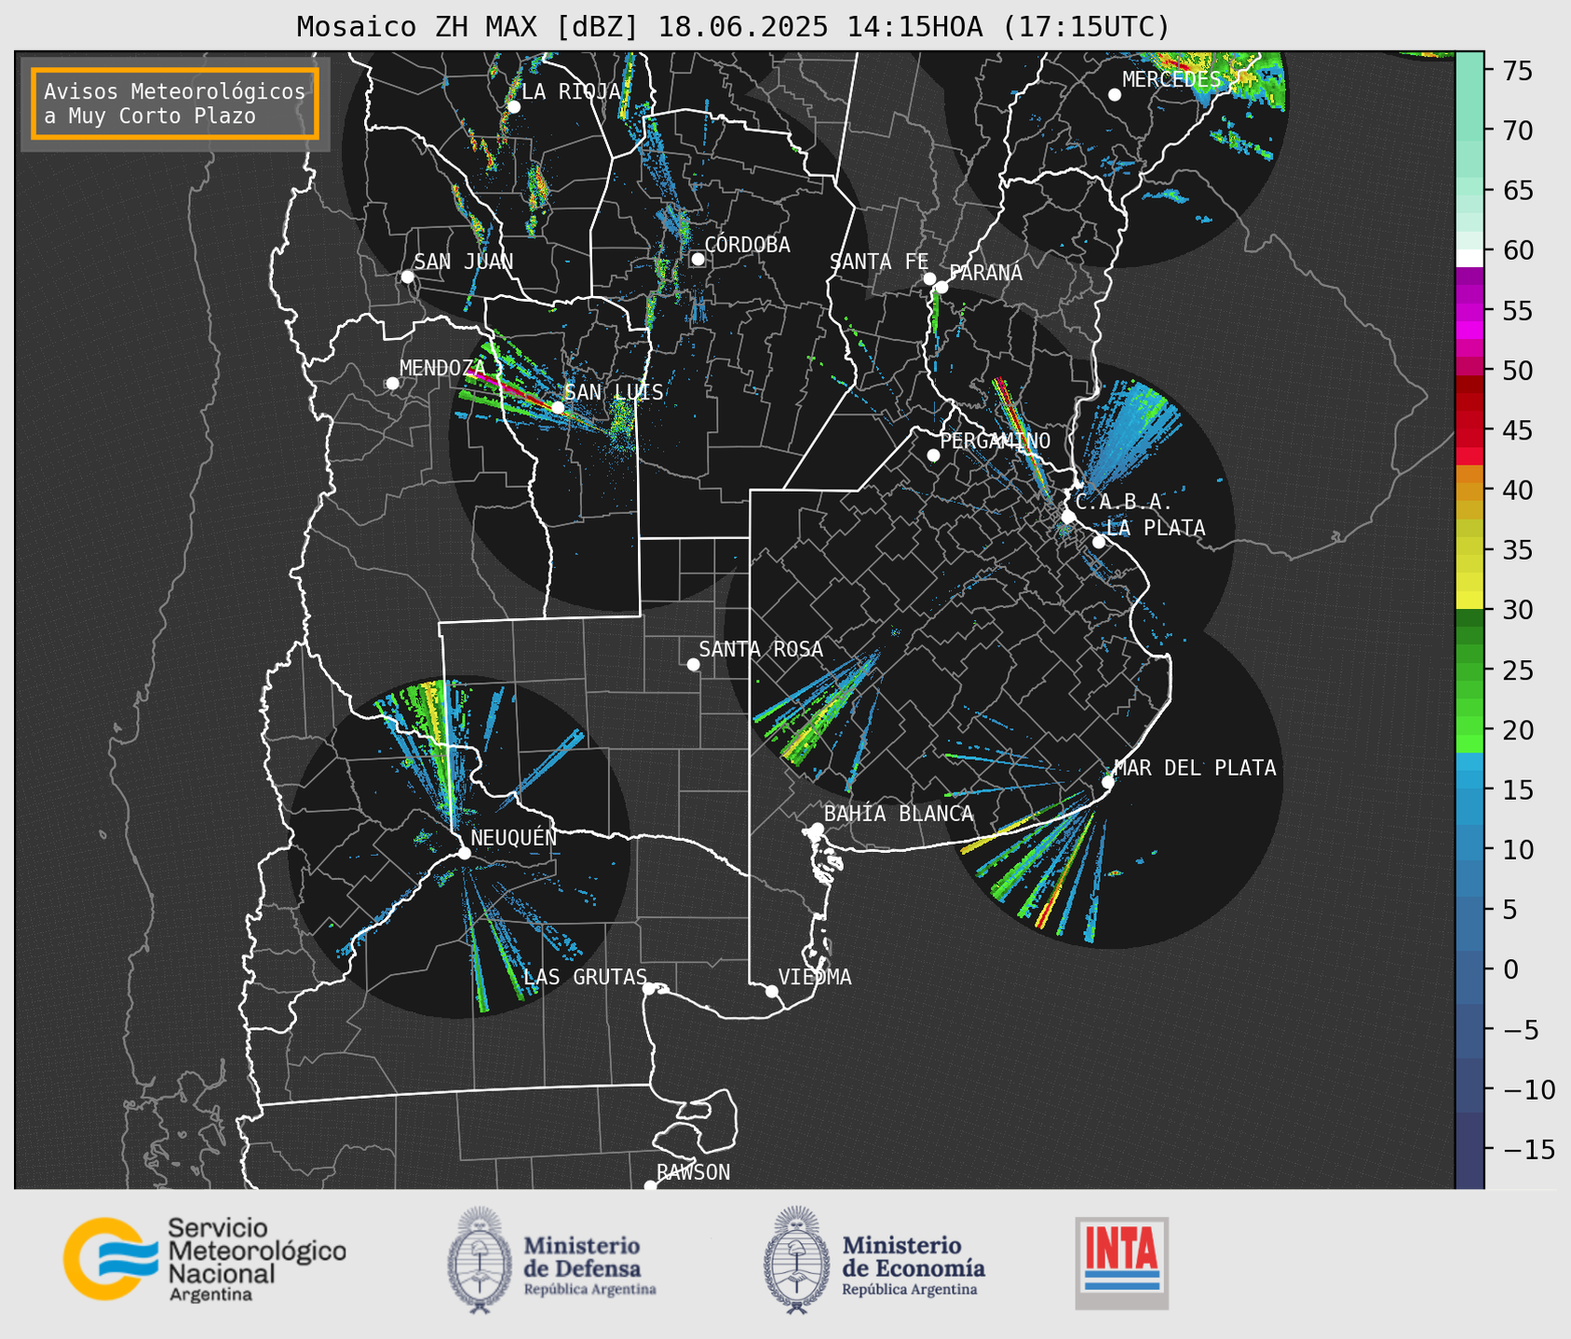Click the BAHÍA BLANCA label text

[899, 814]
